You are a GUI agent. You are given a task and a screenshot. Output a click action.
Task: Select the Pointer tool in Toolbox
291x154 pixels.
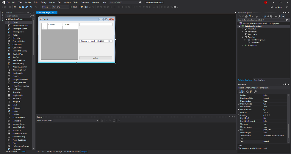click(15, 22)
